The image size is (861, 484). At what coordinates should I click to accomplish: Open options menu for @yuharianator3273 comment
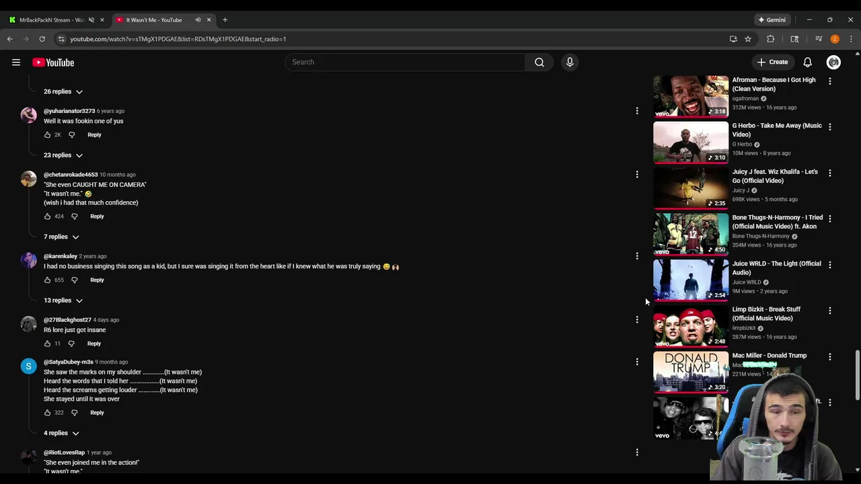click(x=637, y=110)
